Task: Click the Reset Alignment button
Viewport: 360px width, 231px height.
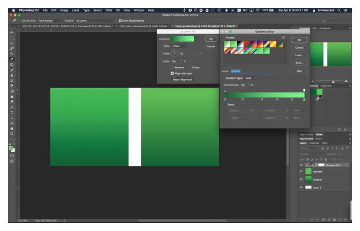Action: coord(182,79)
